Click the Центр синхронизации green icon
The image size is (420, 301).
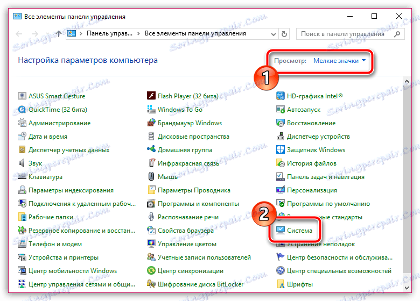(151, 271)
